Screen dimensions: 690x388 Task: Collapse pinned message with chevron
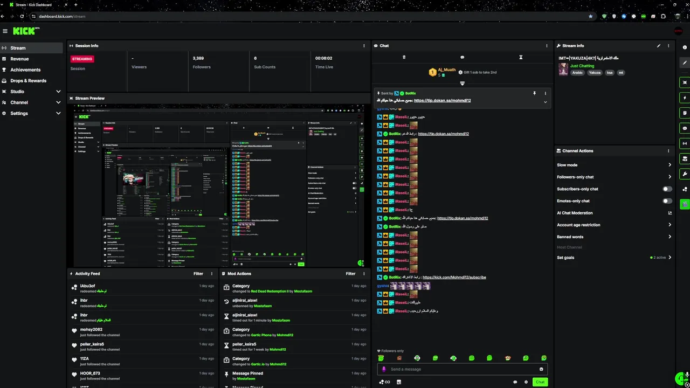pos(545,101)
